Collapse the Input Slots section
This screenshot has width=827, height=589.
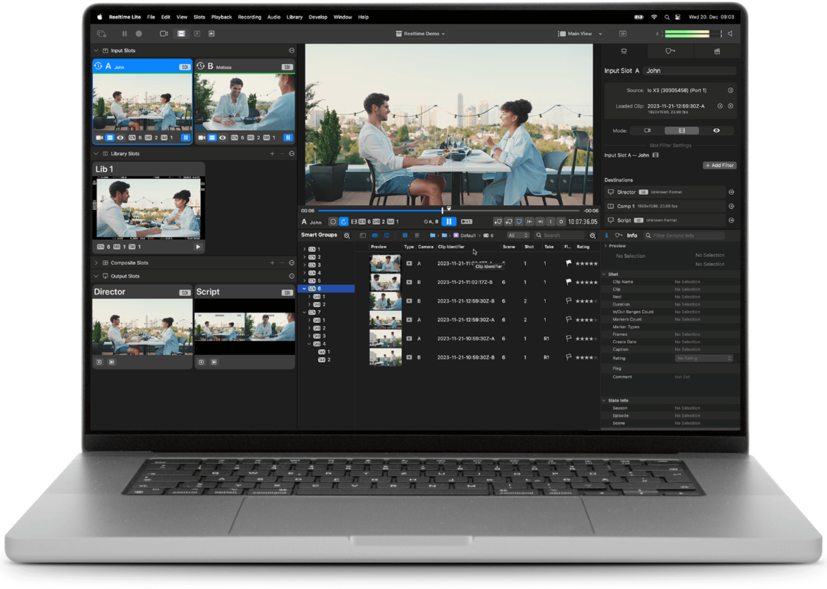(x=96, y=50)
